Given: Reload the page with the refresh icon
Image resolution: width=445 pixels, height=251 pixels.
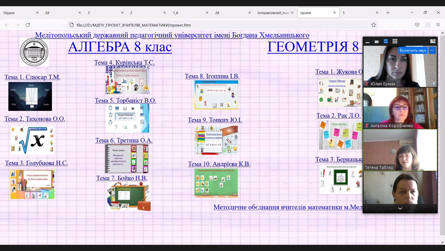Looking at the screenshot, I should pyautogui.click(x=28, y=25).
